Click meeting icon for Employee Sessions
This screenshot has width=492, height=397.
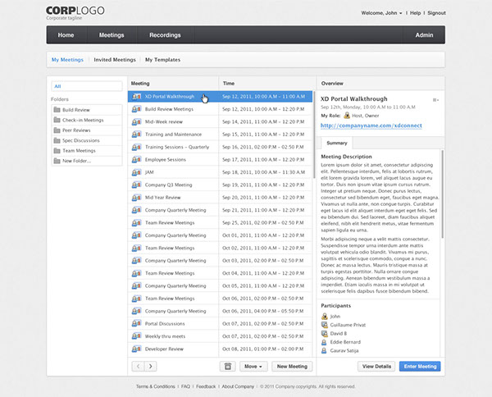point(136,159)
